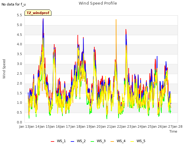Screen dimensions: 196x147
Task: Click the orange WS_4 legend color marker
Action: (112, 141)
